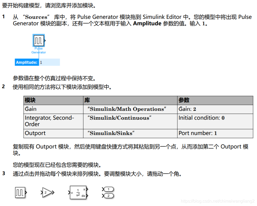Image resolution: width=257 pixels, height=206 pixels.
Task: Click cell 'Integrator, Second-Order'
Action: (x=53, y=121)
